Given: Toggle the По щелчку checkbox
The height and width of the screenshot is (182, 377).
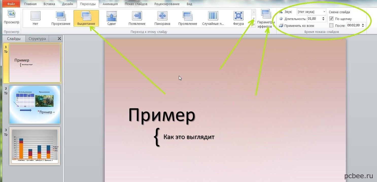Looking at the screenshot, I should (x=331, y=19).
